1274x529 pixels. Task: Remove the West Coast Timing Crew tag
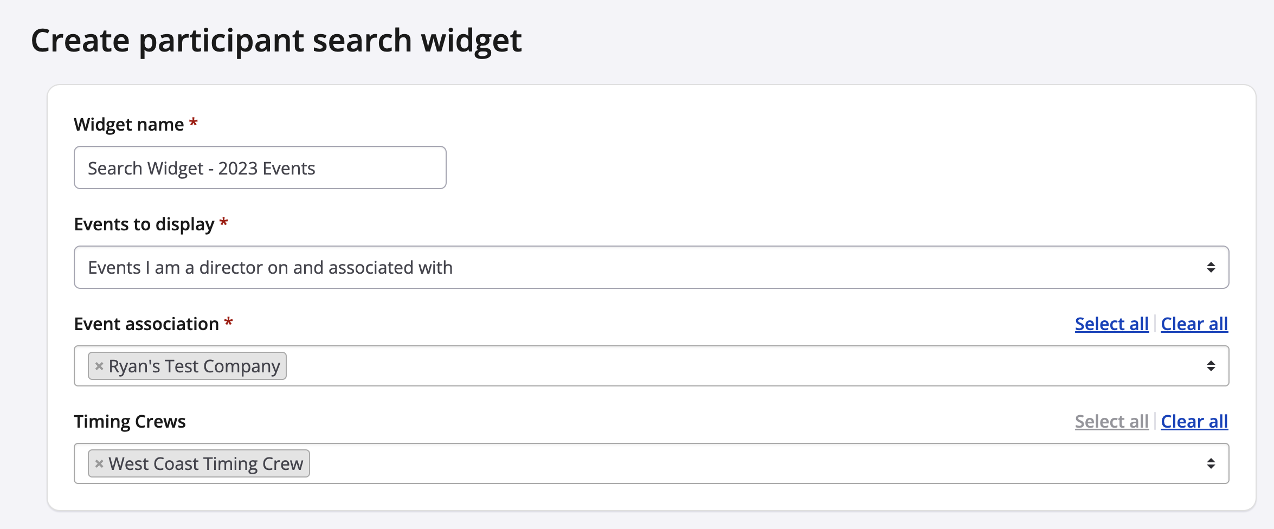point(99,464)
